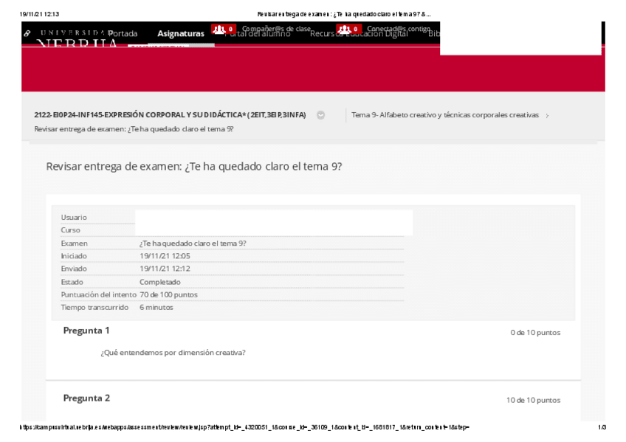
Task: Select the Asignaturas tab
Action: (x=181, y=33)
